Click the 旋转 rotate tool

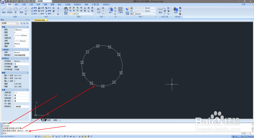(41, 14)
